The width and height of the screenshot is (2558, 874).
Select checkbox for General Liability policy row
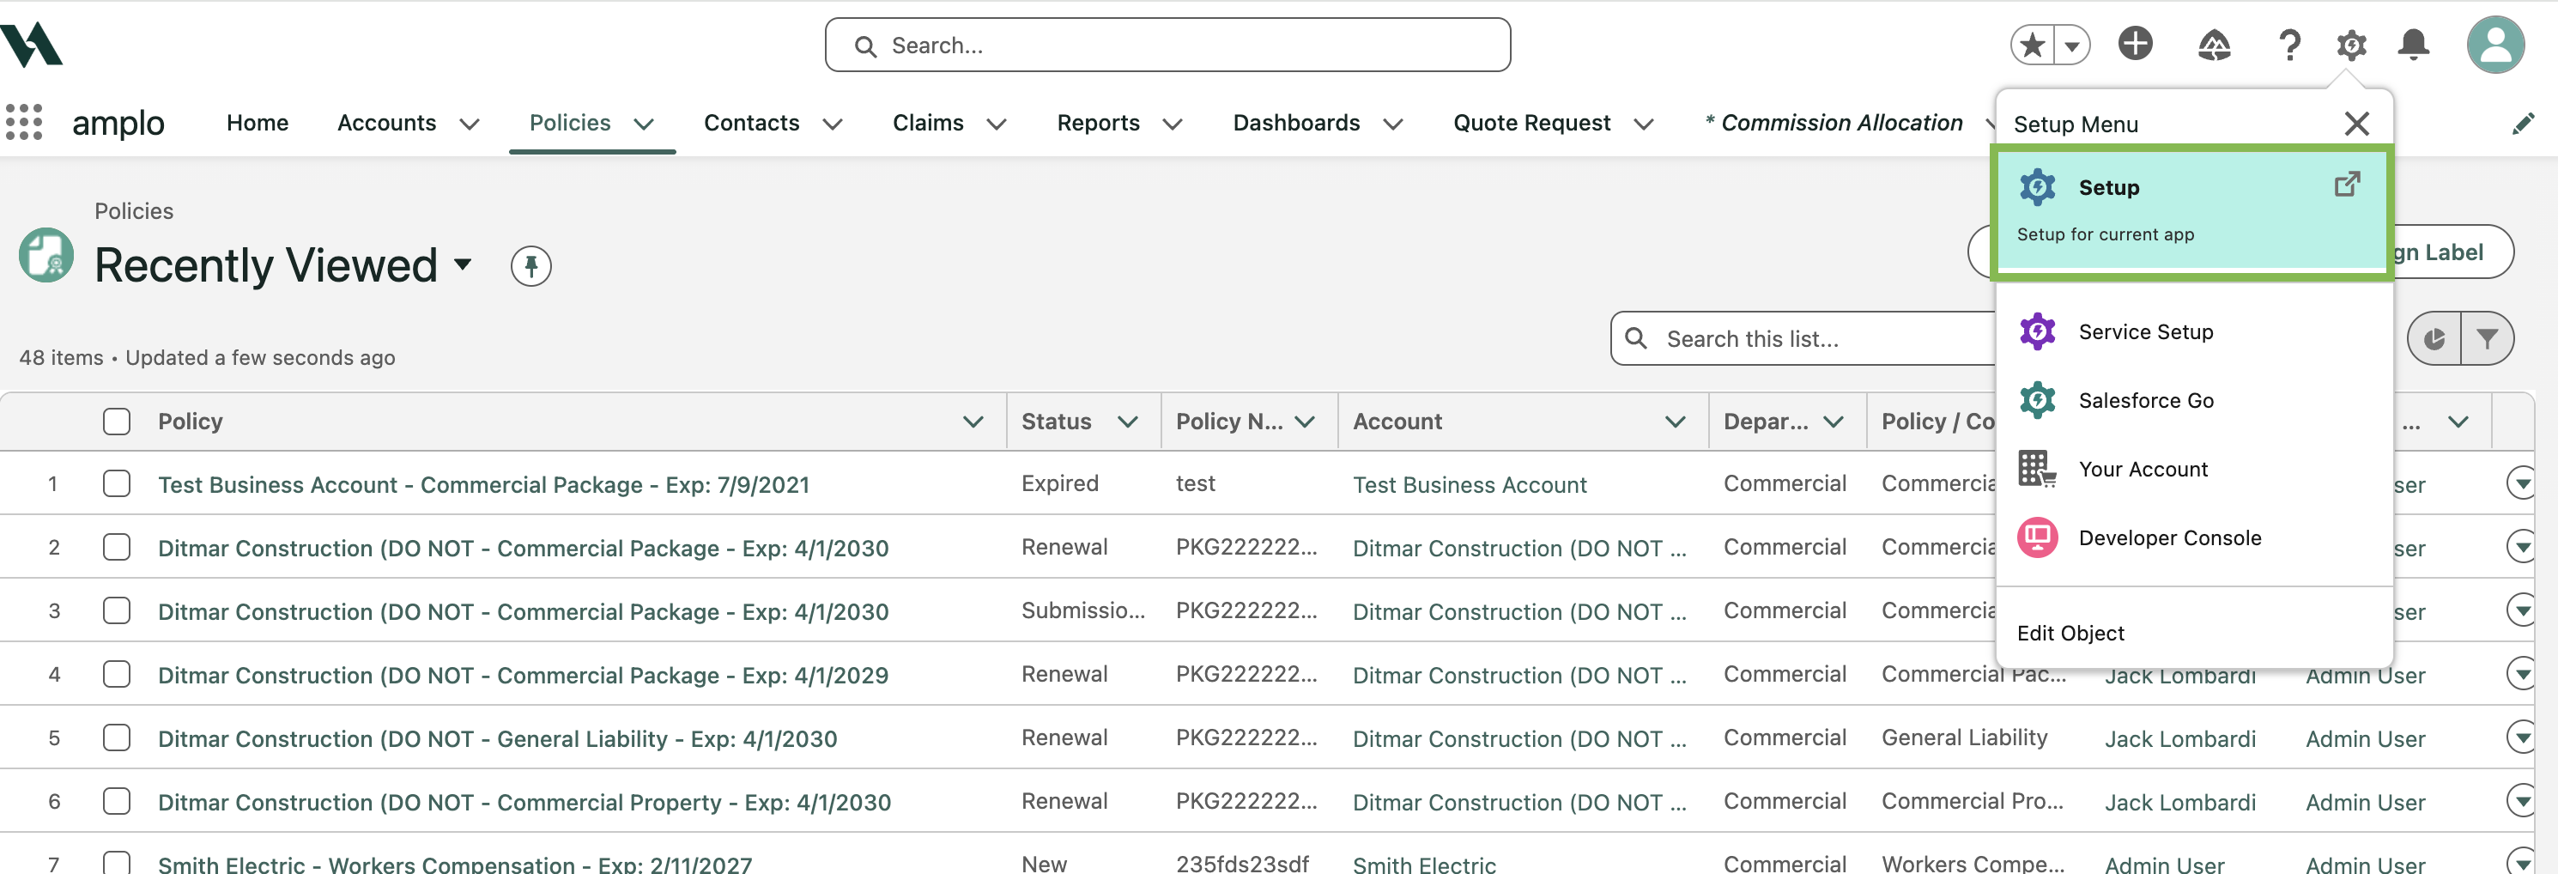[116, 737]
